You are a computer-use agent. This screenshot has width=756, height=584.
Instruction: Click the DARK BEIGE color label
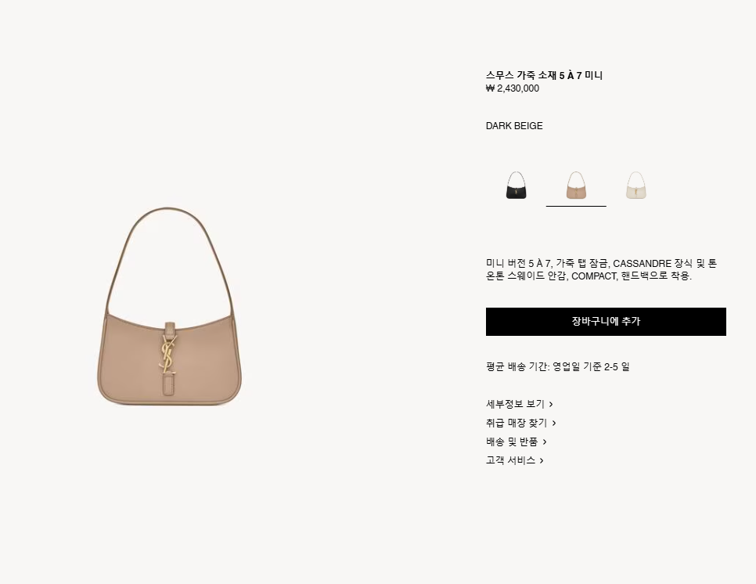(x=514, y=126)
